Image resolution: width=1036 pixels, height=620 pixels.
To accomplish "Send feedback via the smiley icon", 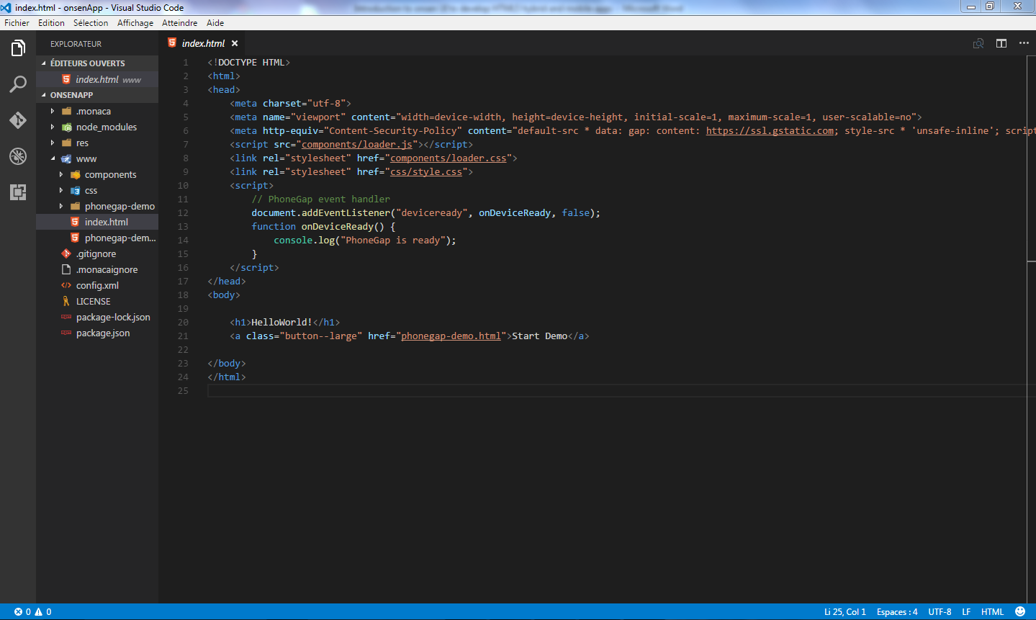I will pyautogui.click(x=1019, y=611).
